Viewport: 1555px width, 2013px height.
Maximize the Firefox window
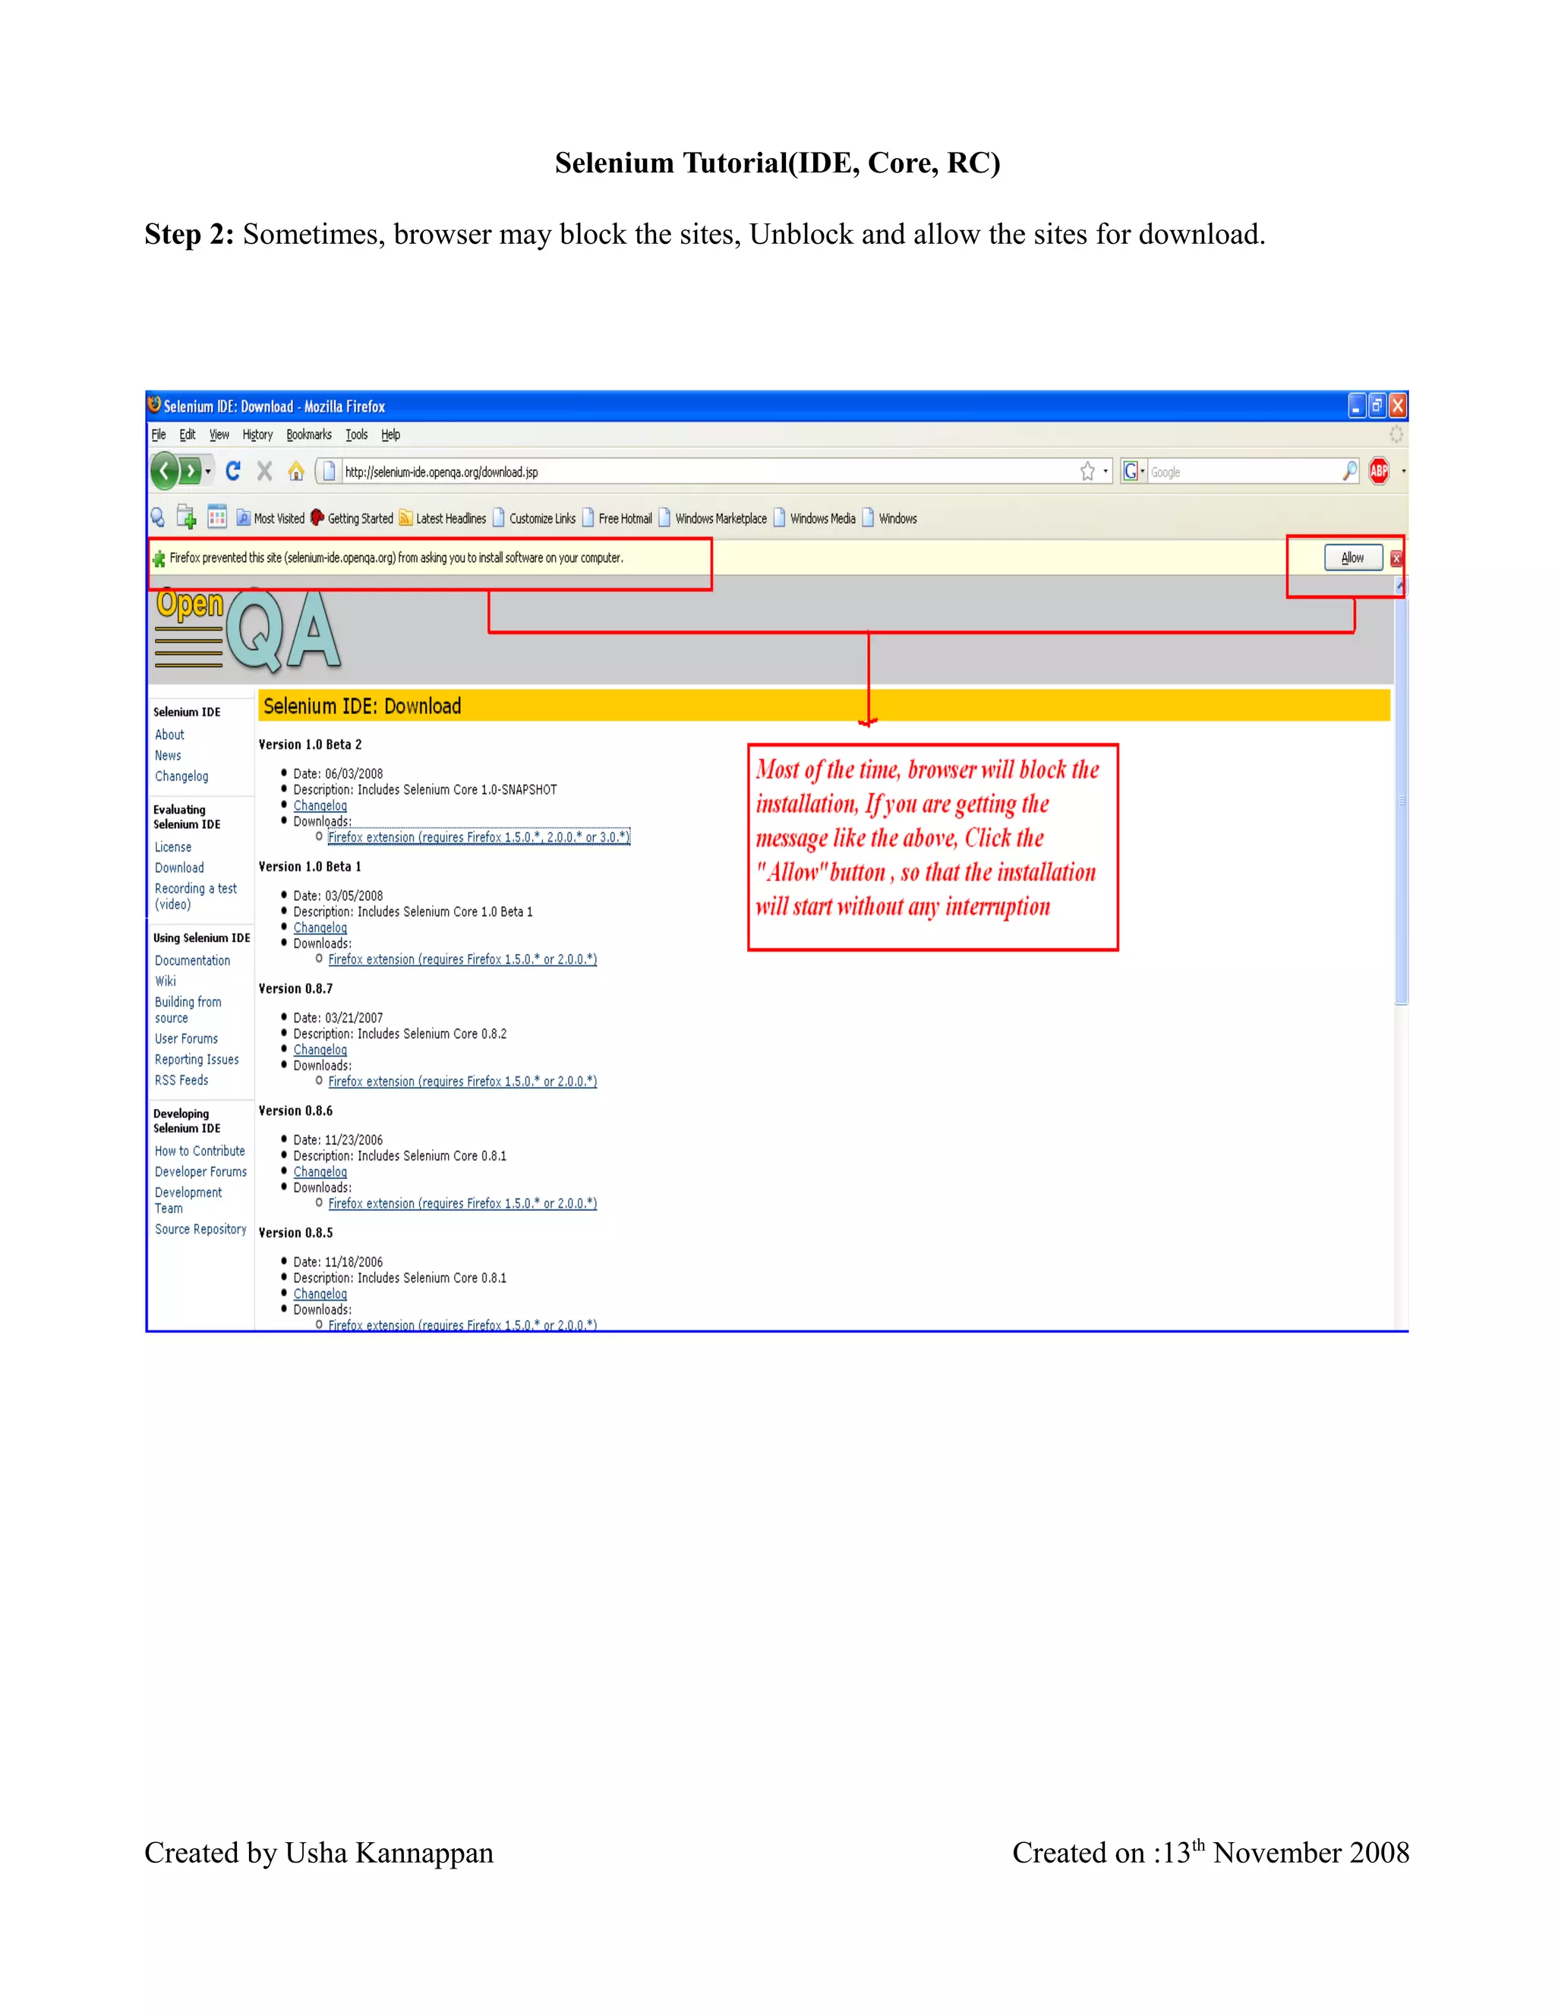click(1377, 406)
